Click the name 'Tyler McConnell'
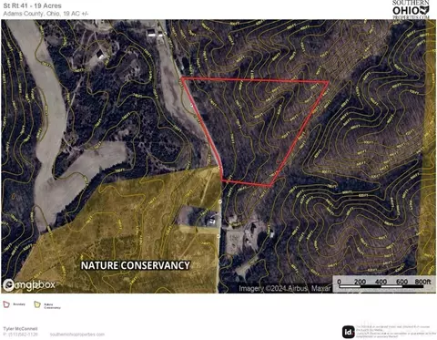Viewport: 437px width, 340px height. (x=20, y=329)
